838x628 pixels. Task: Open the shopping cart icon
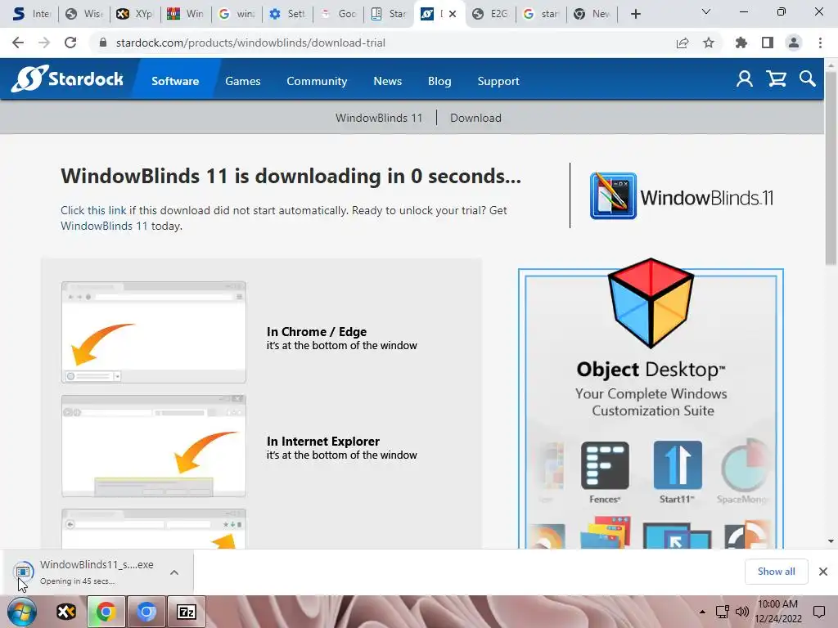pos(776,79)
